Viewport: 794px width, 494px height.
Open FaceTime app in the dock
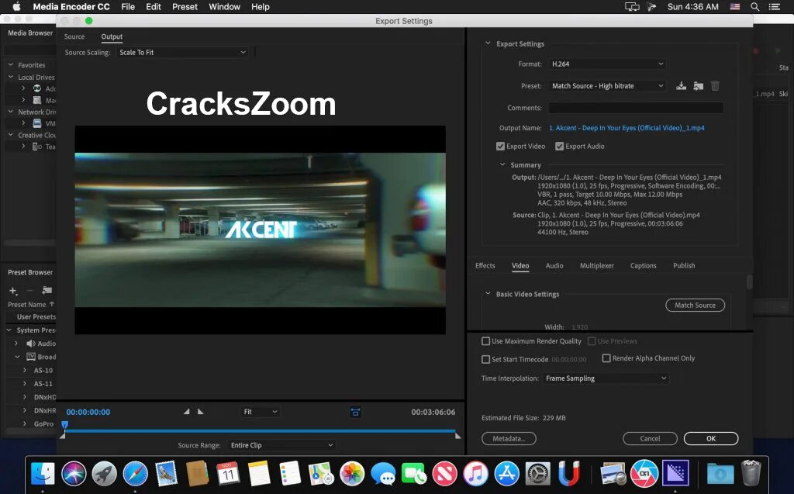point(414,475)
